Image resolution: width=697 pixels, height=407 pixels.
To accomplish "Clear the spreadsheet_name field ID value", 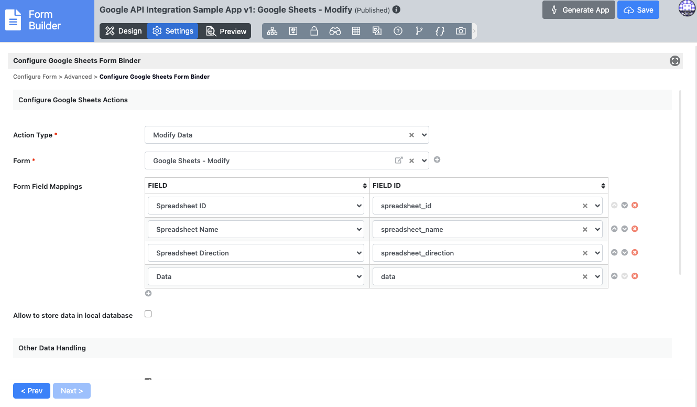I will click(x=585, y=230).
